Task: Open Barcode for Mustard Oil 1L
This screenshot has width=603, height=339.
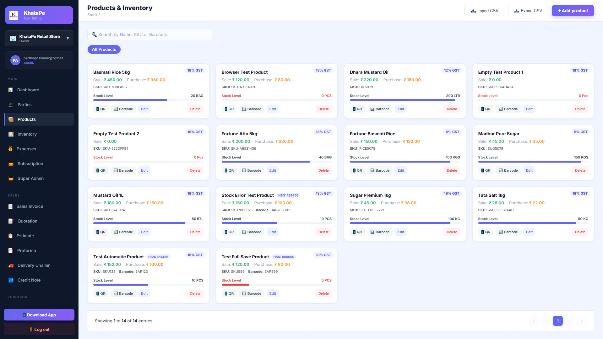Action: (123, 232)
